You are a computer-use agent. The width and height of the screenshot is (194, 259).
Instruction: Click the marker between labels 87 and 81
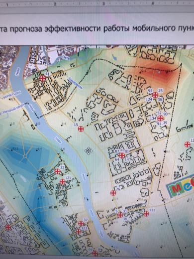click(x=122, y=155)
